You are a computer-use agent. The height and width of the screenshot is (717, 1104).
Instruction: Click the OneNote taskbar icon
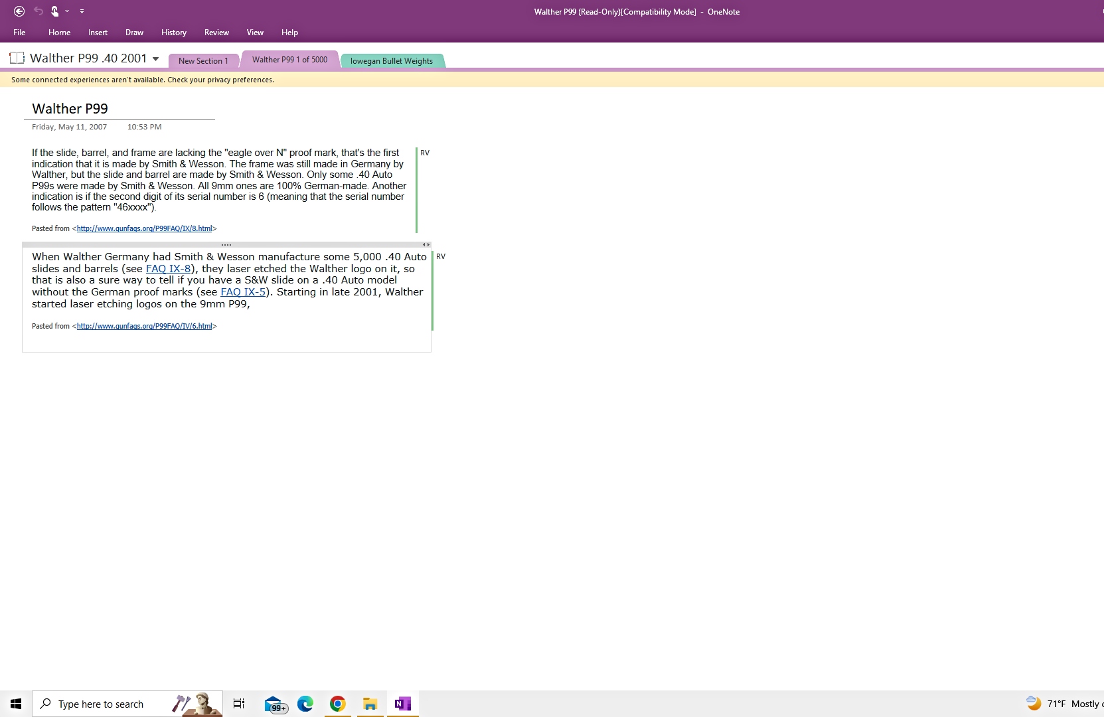point(403,704)
